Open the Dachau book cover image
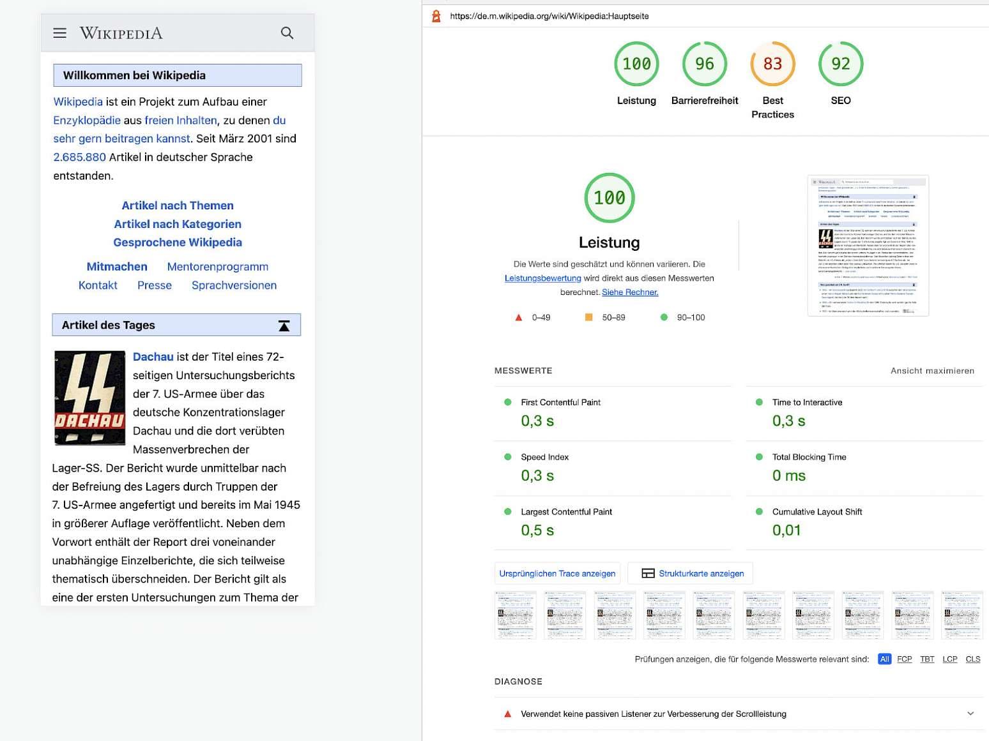This screenshot has height=741, width=989. tap(89, 397)
